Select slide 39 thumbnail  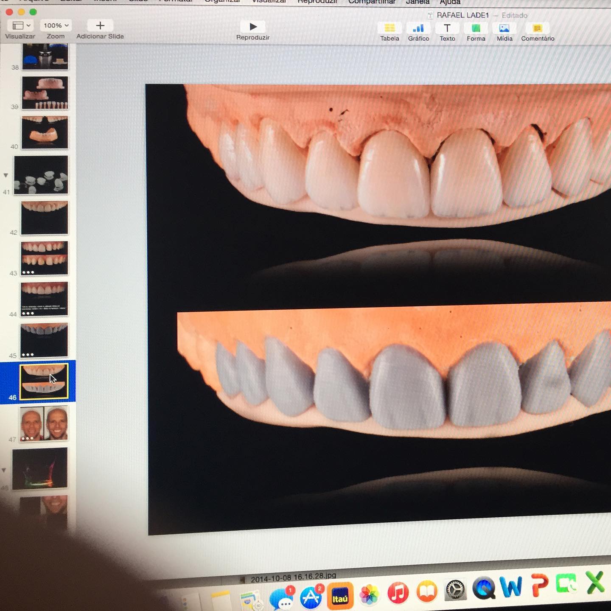tap(45, 93)
